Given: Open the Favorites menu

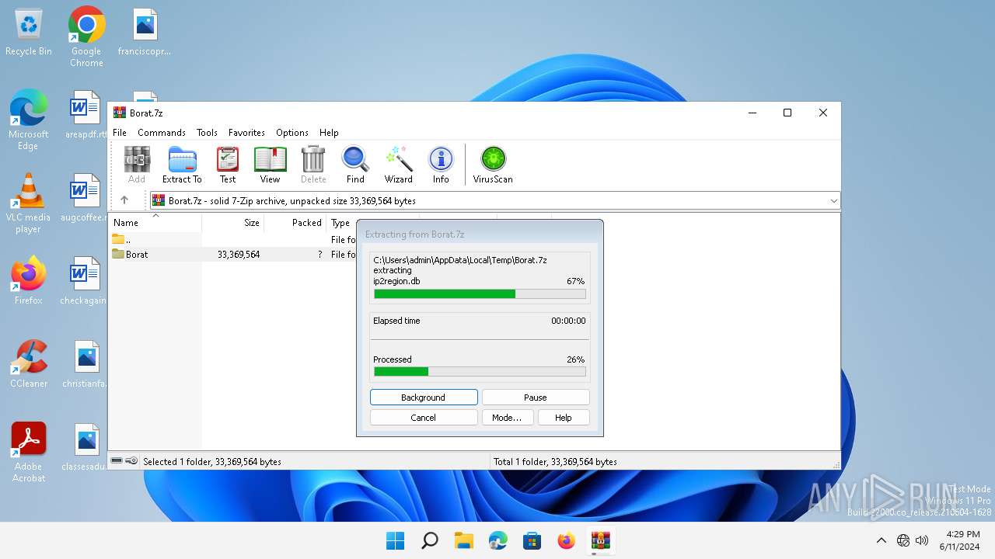Looking at the screenshot, I should coord(246,133).
